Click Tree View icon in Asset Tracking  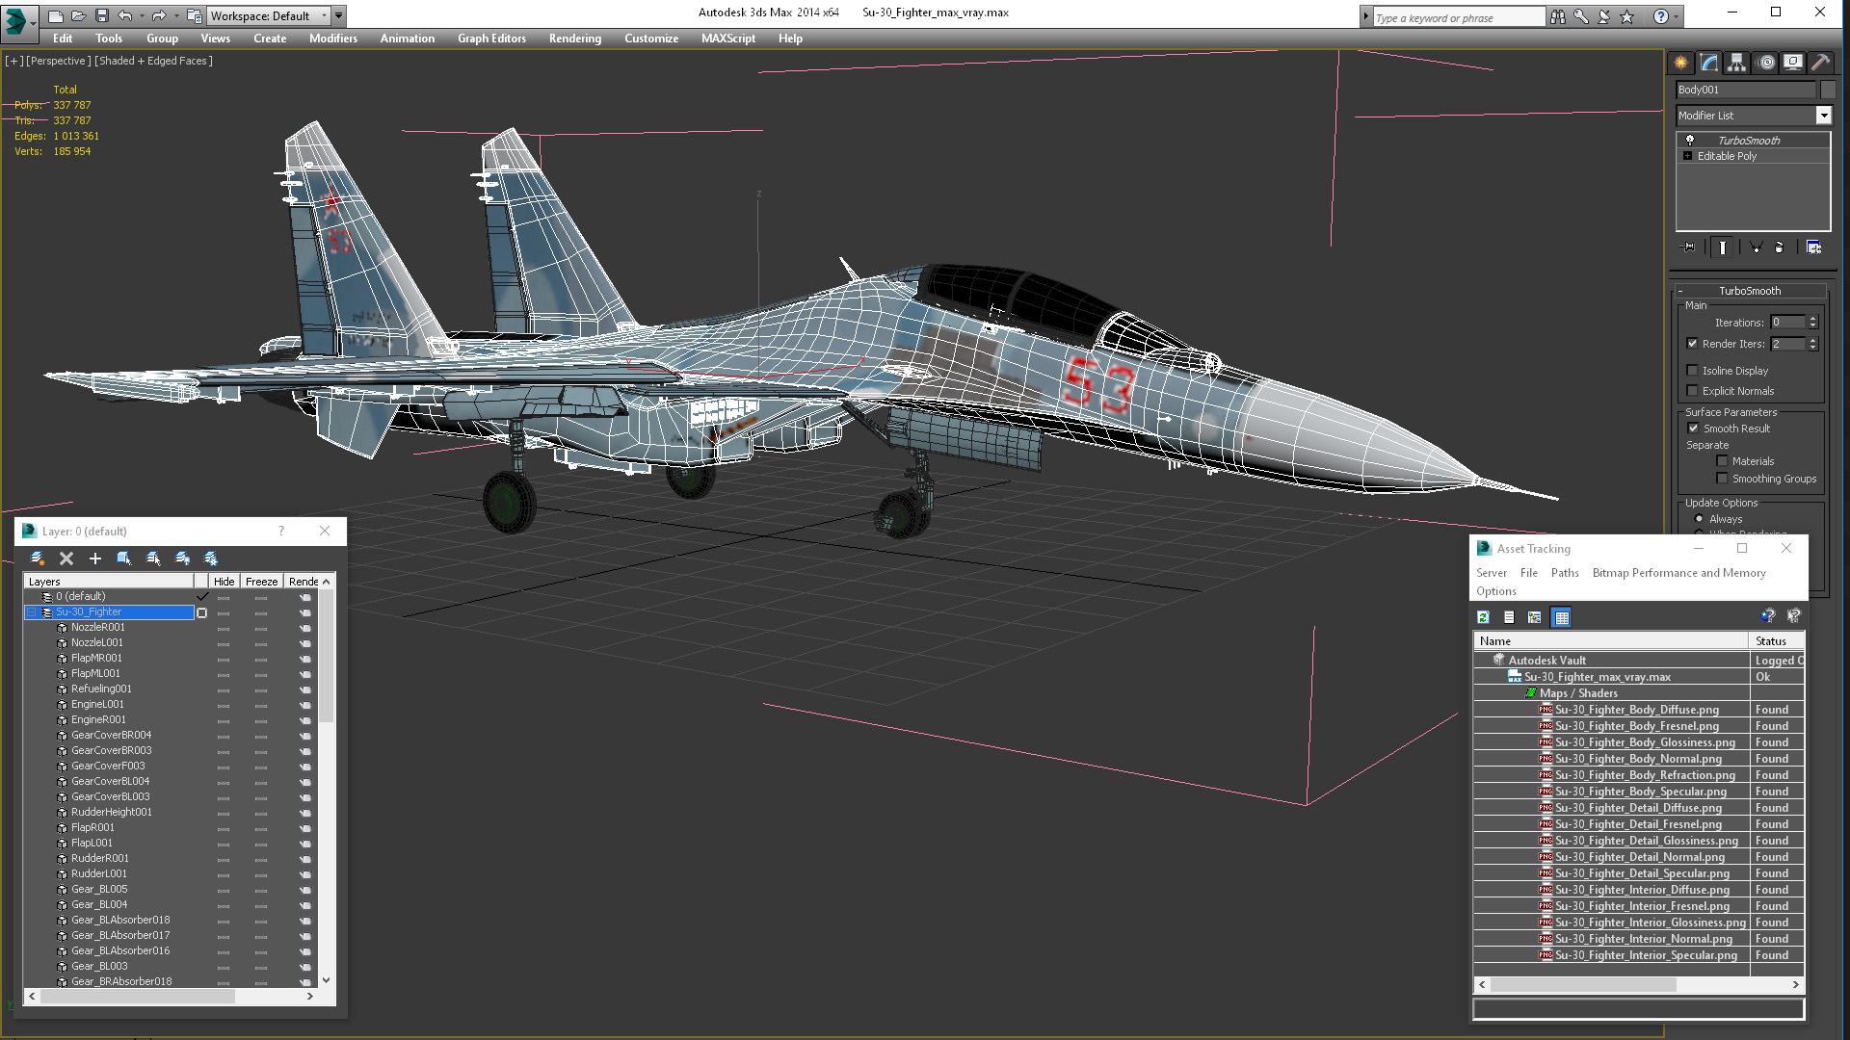point(1535,617)
